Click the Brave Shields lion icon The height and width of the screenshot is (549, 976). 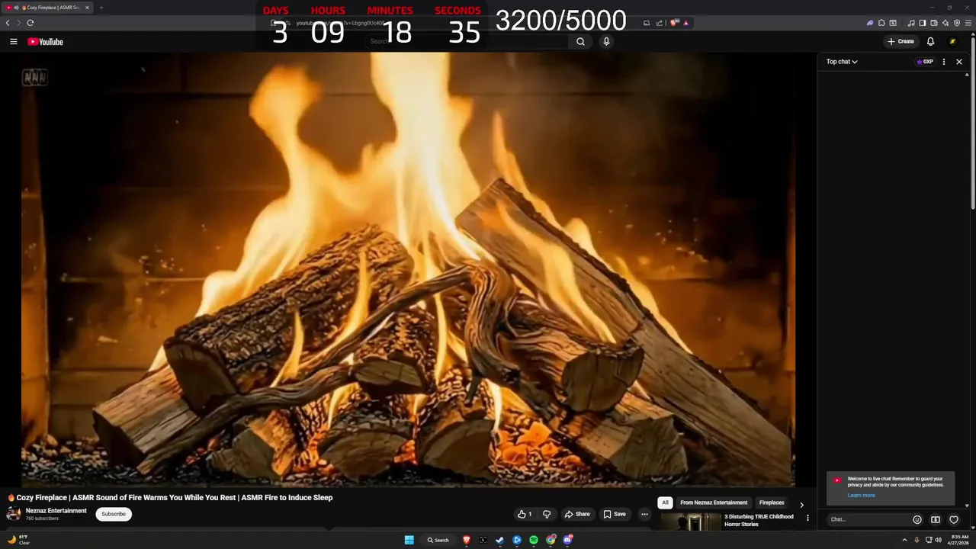coord(673,23)
